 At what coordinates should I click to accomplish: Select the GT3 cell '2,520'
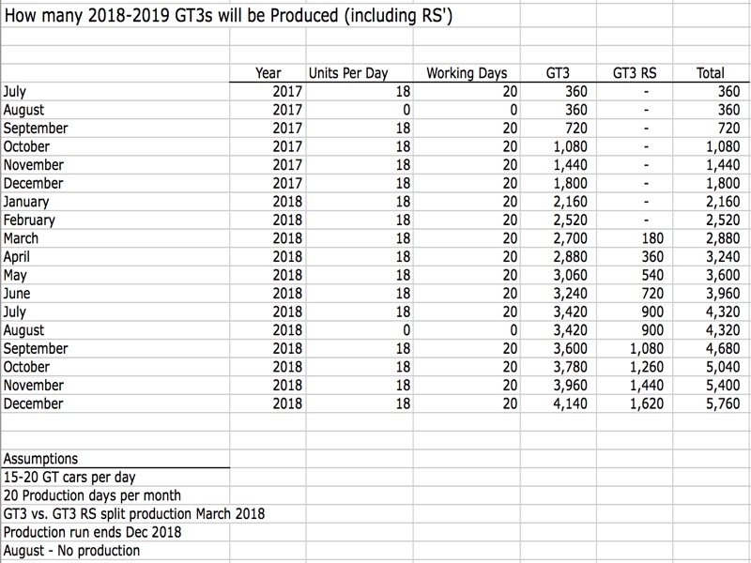point(571,221)
